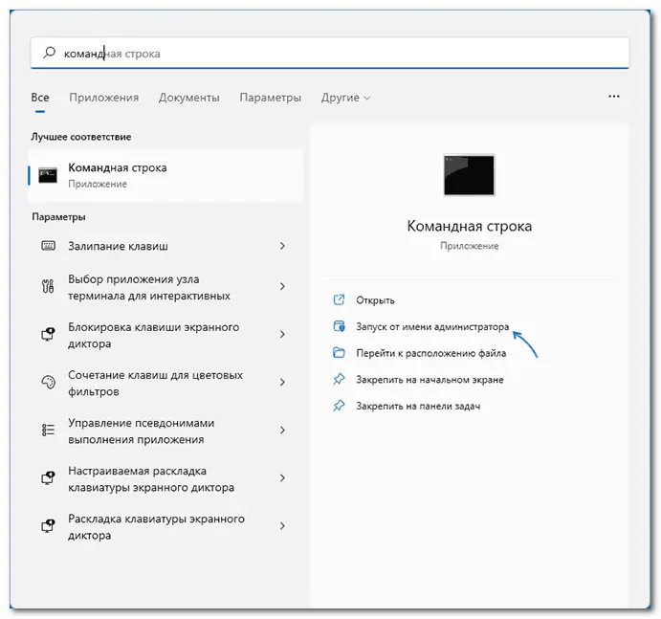This screenshot has width=661, height=619.
Task: Click the tools icon for Выбор приложения узла терминала
Action: pos(49,286)
